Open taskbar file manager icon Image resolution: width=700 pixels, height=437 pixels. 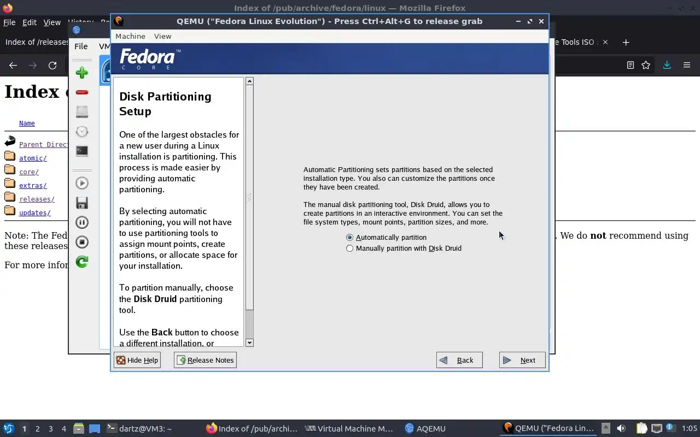click(x=79, y=429)
